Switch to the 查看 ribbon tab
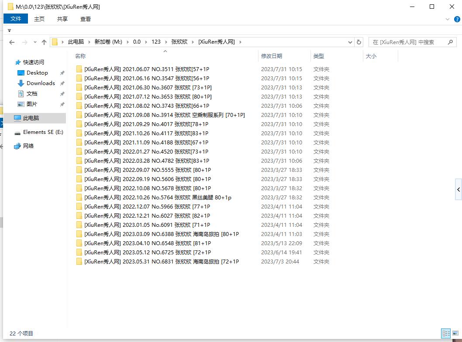 [x=86, y=19]
